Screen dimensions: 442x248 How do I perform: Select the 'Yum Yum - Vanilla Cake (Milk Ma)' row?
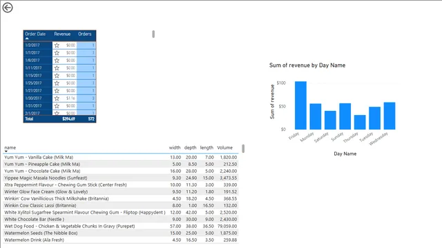[121, 157]
